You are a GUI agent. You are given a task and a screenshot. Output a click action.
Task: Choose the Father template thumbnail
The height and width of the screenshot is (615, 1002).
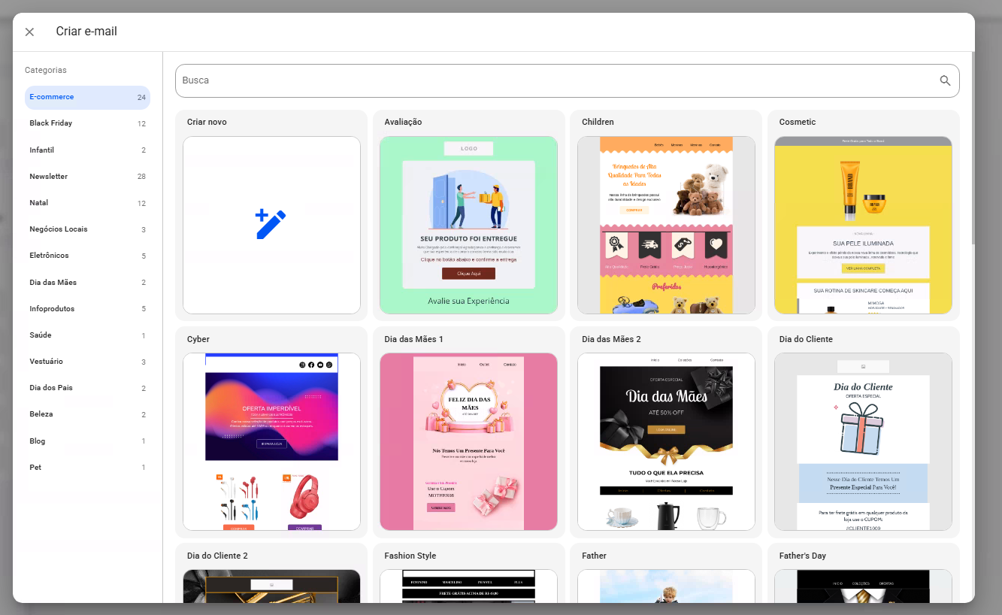click(666, 586)
